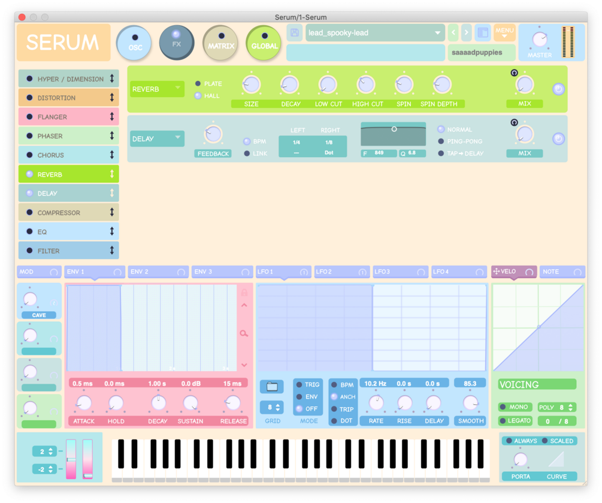Click the modulation indicator above reverb mix
The image size is (602, 503).
pyautogui.click(x=514, y=73)
